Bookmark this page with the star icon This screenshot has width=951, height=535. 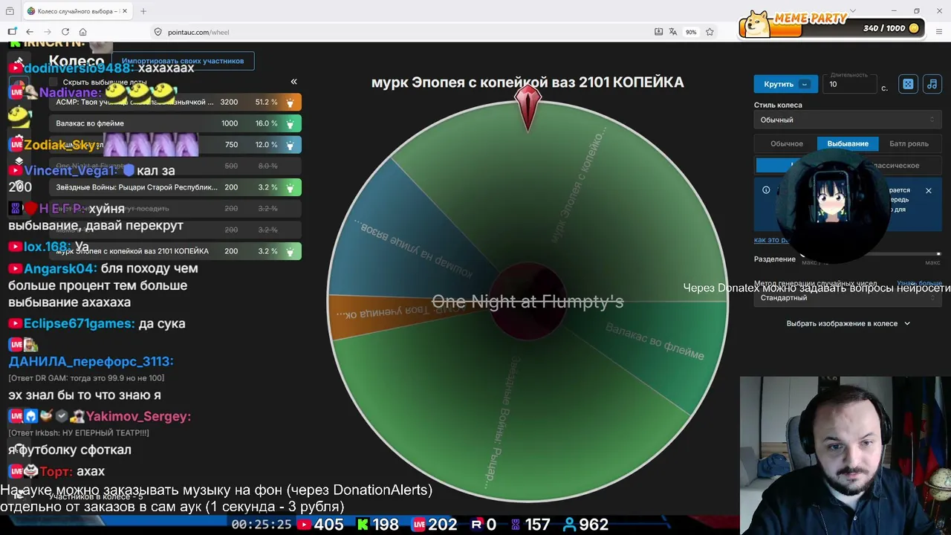click(x=710, y=32)
